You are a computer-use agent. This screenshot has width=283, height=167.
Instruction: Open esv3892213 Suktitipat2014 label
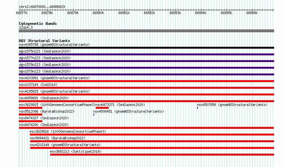[x=76, y=151]
